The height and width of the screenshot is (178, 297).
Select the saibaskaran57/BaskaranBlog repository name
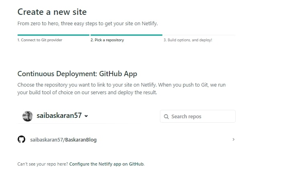coord(63,140)
